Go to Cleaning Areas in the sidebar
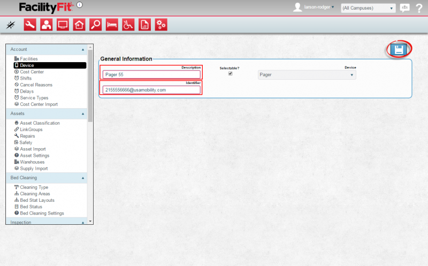 tap(36, 194)
